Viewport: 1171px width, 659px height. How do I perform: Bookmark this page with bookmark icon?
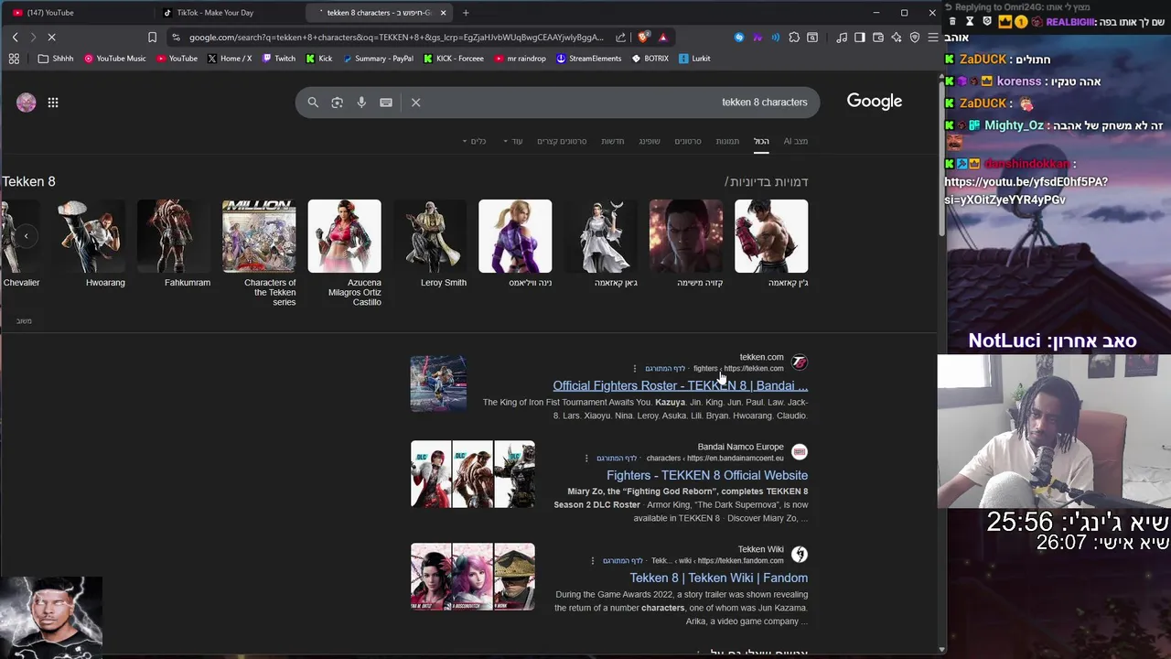click(x=152, y=38)
